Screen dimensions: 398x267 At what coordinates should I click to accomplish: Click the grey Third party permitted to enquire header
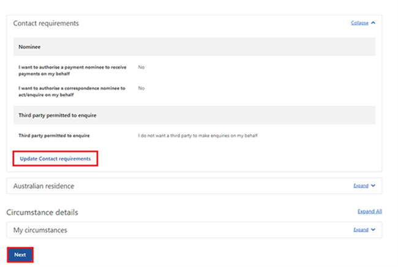194,115
